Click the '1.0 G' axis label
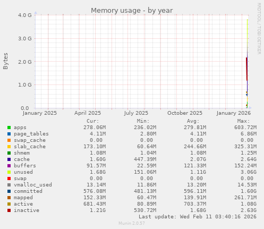Image resolution: width=264 pixels, height=229 pixels. point(25,85)
